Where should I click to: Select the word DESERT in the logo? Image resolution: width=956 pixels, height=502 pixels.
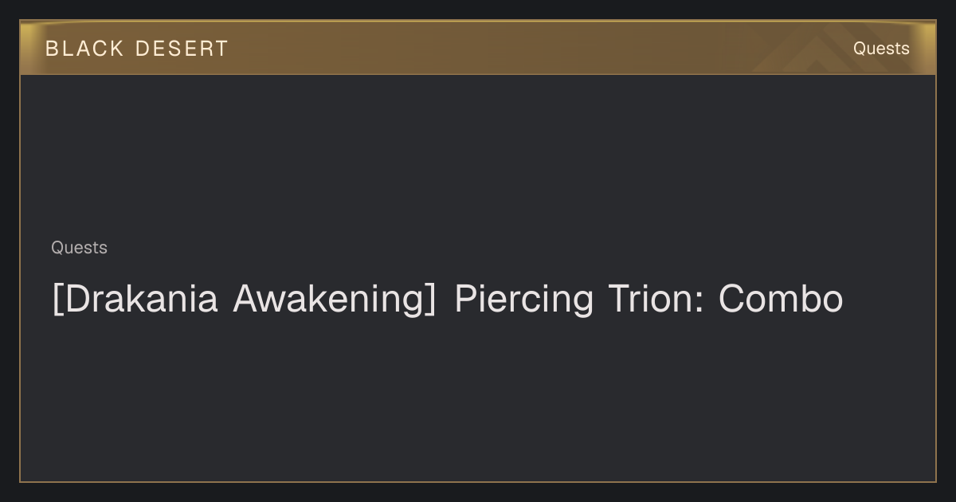pyautogui.click(x=182, y=49)
